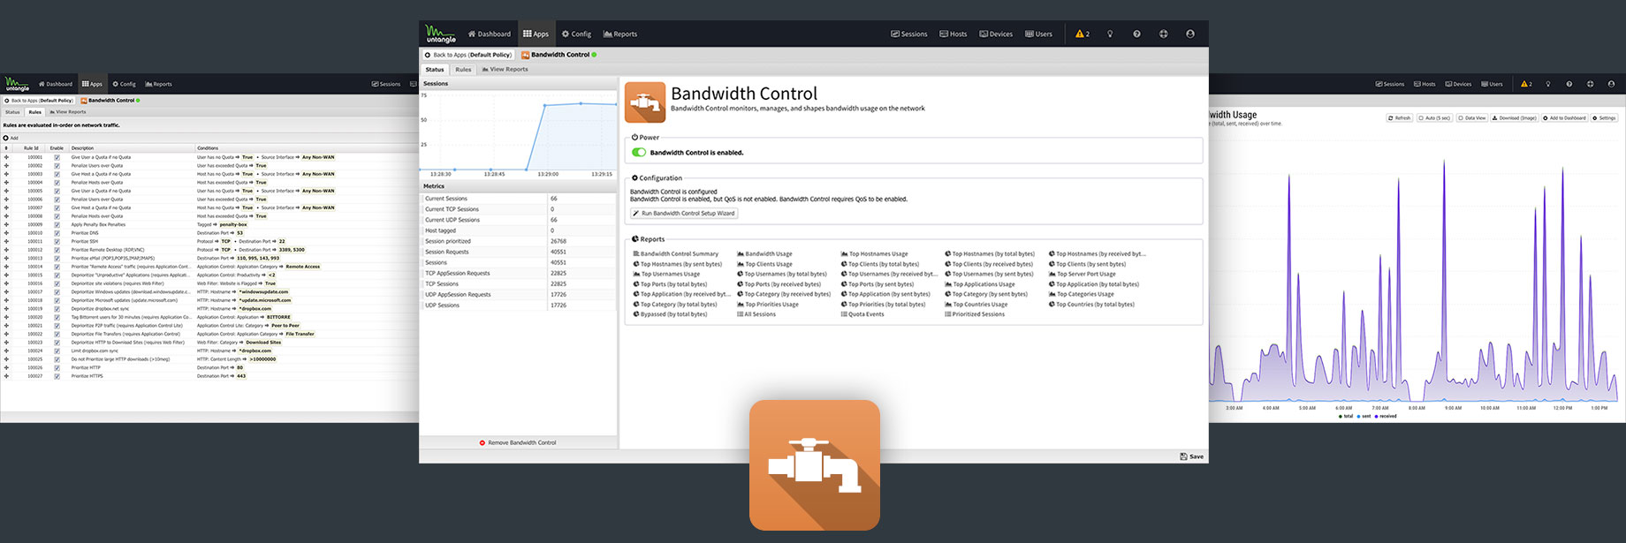Screen dimensions: 1626x543
Task: Click the Refresh button in right window
Action: pyautogui.click(x=1399, y=118)
